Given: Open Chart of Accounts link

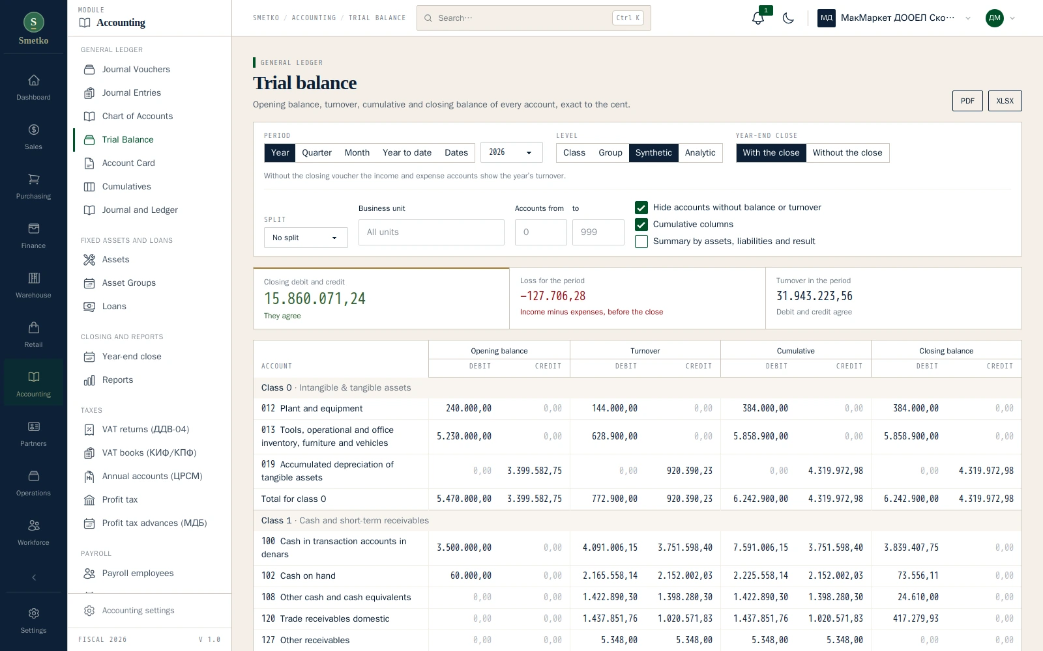Looking at the screenshot, I should point(138,117).
